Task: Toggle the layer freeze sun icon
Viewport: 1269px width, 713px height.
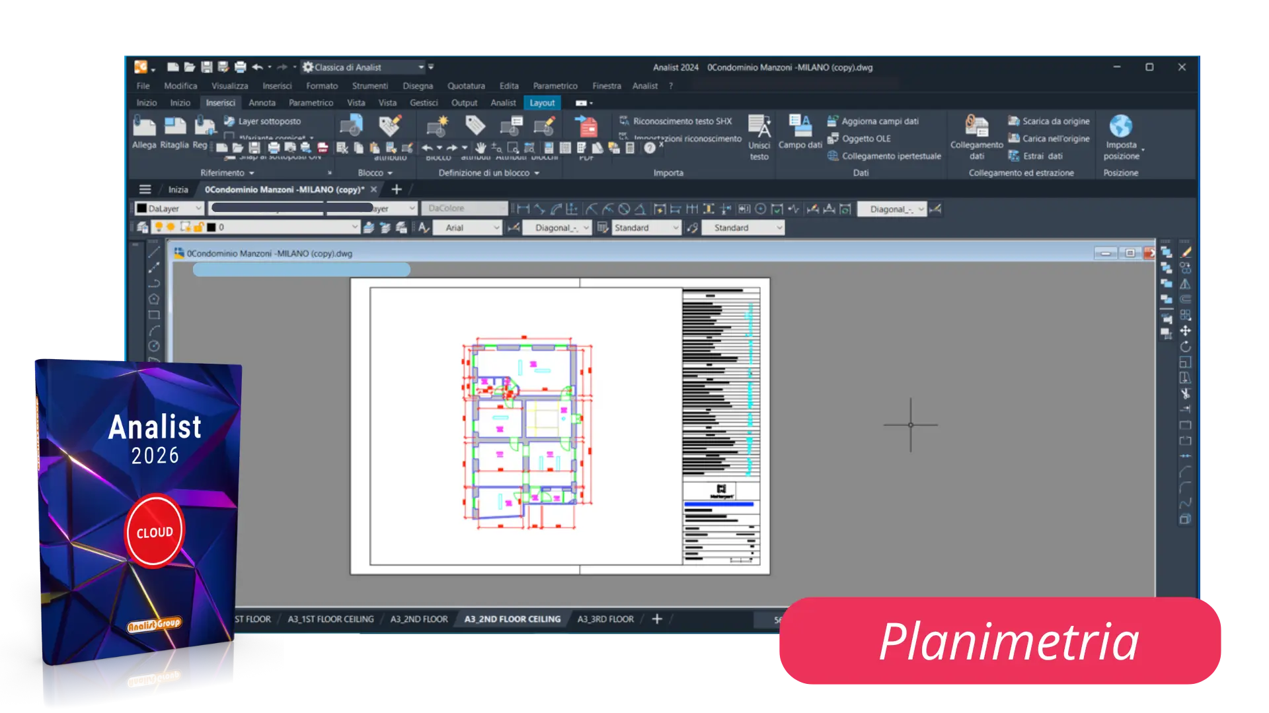Action: click(x=171, y=227)
